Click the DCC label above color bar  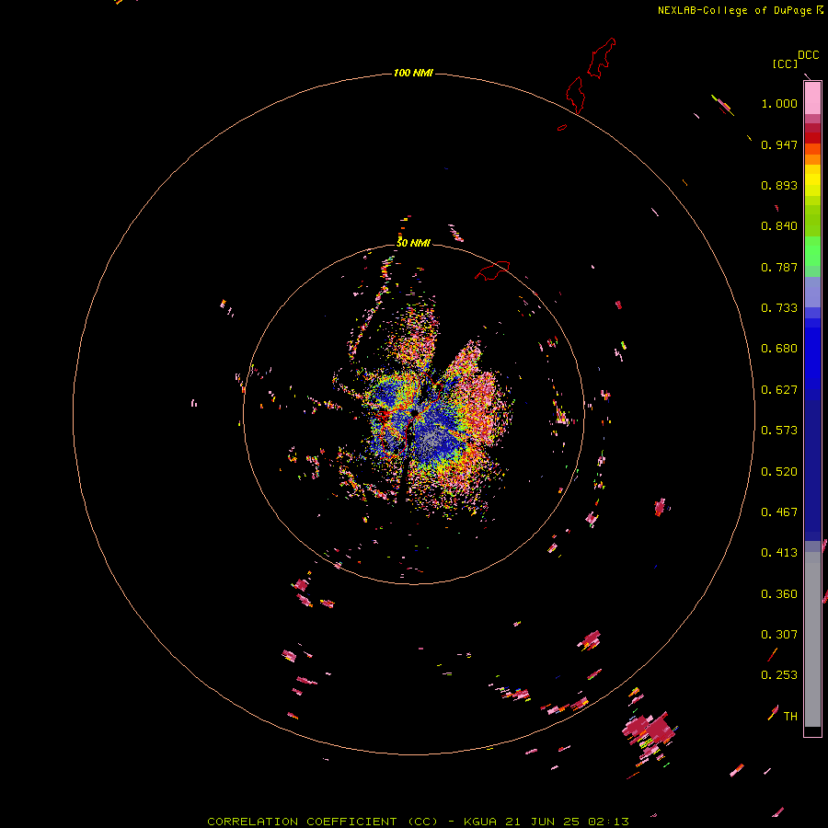pos(809,55)
